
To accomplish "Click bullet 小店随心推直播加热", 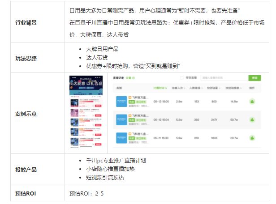I will (x=110, y=169).
